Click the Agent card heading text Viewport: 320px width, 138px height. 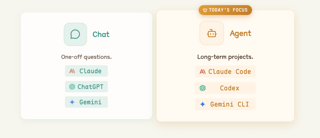(241, 33)
